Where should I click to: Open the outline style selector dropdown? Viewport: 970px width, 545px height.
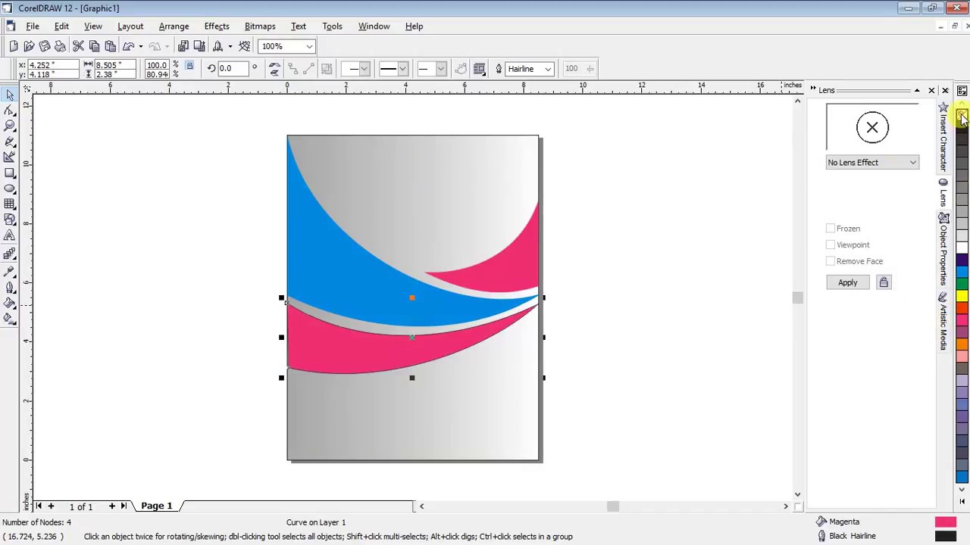pos(402,69)
